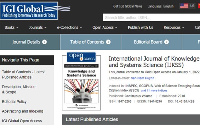The height and width of the screenshot is (125, 200).
Task: Switch to the Table of Contents tab
Action: [91, 42]
